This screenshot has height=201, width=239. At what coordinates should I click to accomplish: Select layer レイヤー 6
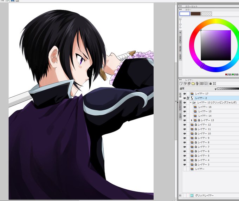pos(211,151)
